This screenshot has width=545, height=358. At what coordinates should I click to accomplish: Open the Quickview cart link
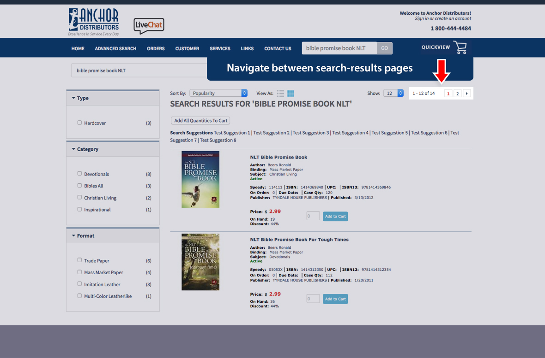tap(436, 47)
